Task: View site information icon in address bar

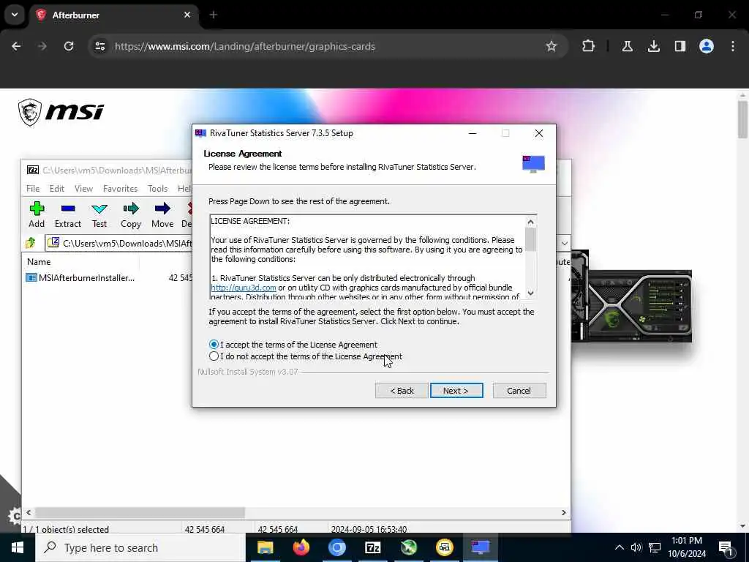Action: [99, 46]
